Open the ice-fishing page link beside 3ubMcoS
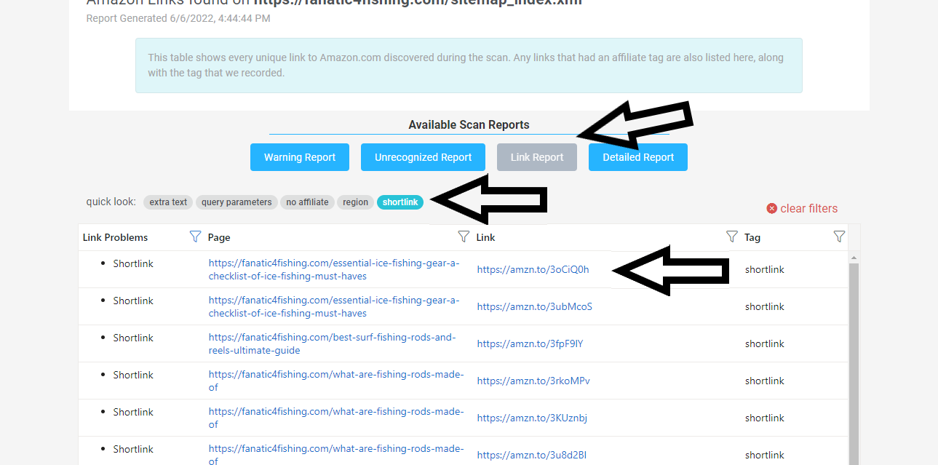Screen dimensions: 938x465 tap(334, 306)
